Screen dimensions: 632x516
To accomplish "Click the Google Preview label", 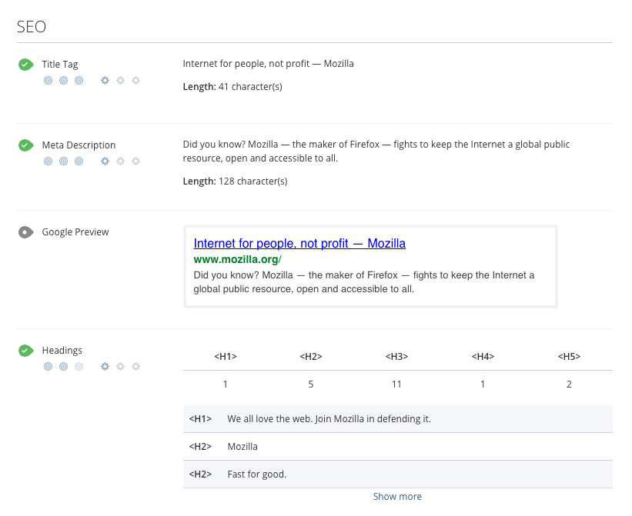I will click(x=75, y=232).
